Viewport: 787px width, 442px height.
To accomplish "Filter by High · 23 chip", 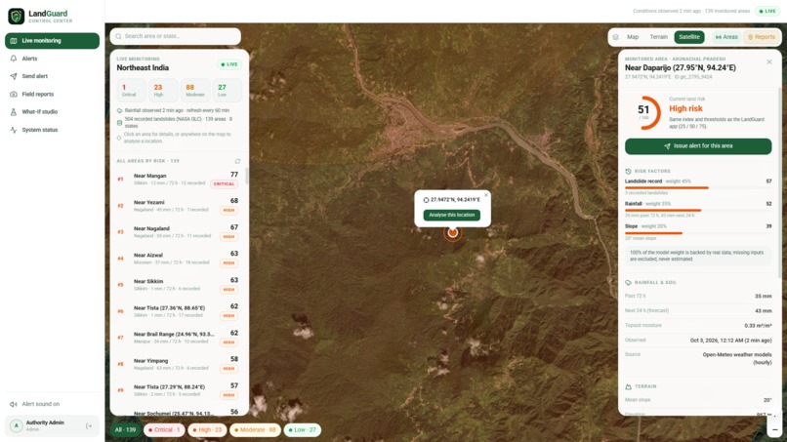I will pos(207,430).
